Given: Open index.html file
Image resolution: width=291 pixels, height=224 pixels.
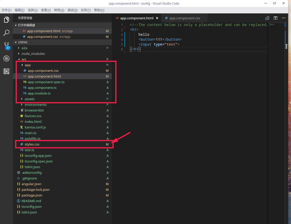Looking at the screenshot, I should pos(62,122).
